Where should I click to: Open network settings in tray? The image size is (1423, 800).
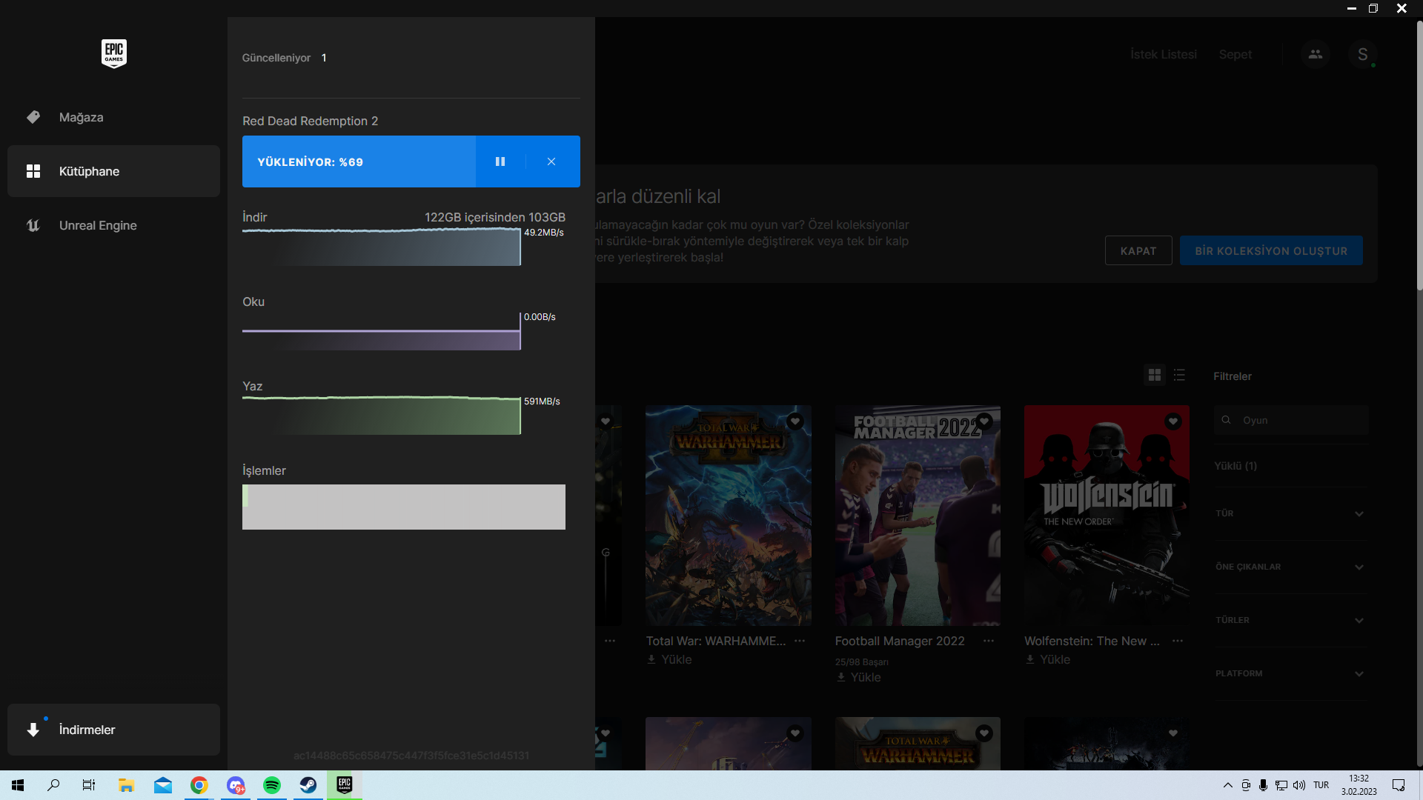1281,785
